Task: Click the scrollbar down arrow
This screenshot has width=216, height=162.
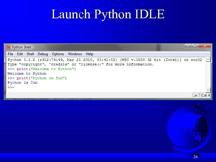Action: pyautogui.click(x=208, y=90)
